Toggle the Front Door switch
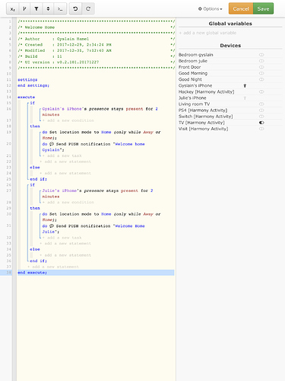The height and width of the screenshot is (381, 285). coord(261,67)
